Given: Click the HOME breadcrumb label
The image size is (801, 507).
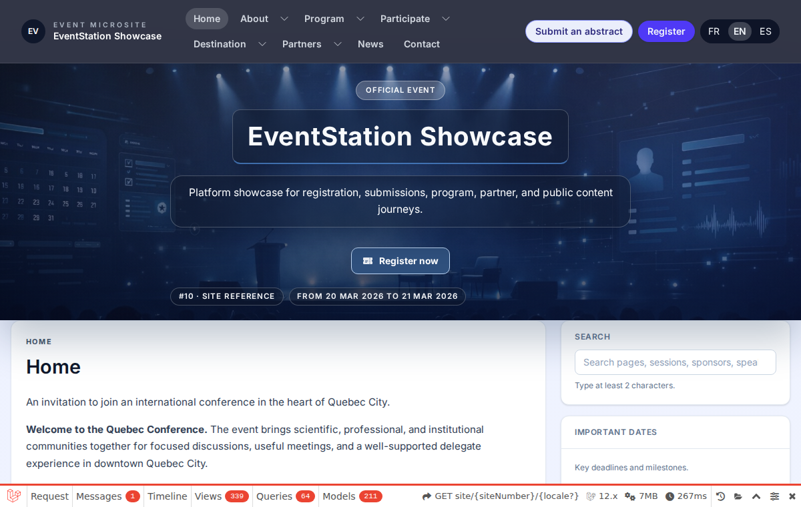Looking at the screenshot, I should pos(39,342).
